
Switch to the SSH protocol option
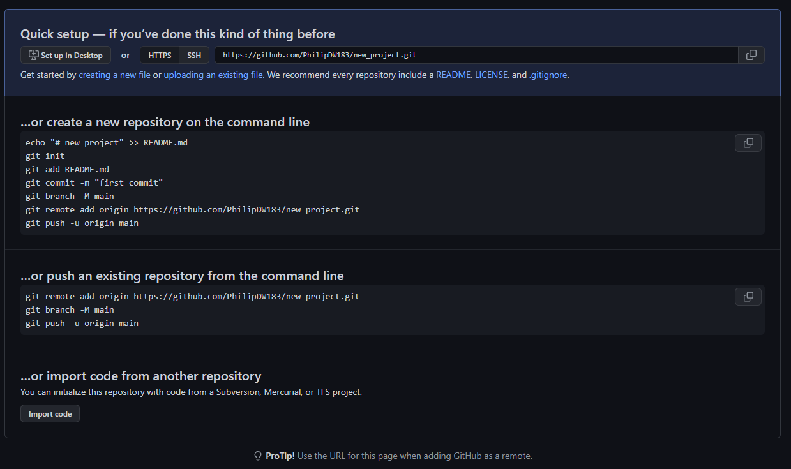(x=194, y=55)
